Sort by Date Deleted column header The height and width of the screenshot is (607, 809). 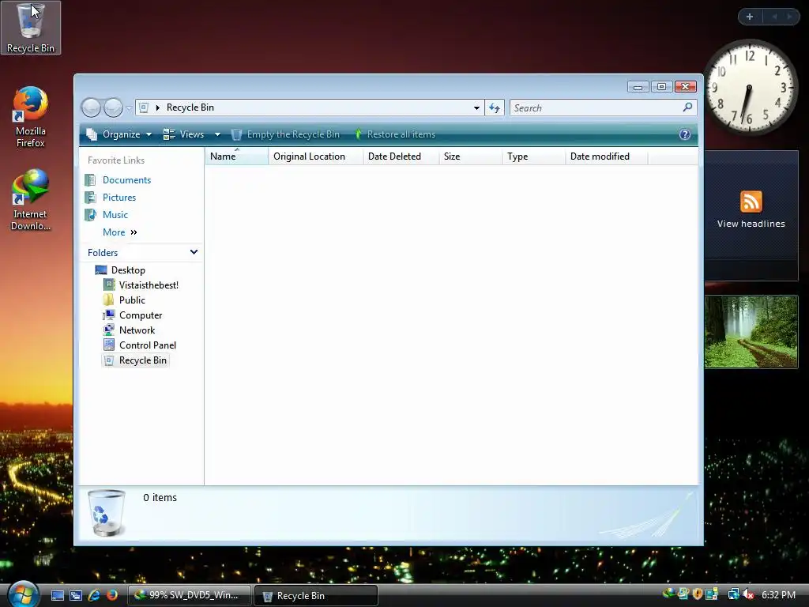[x=401, y=156]
